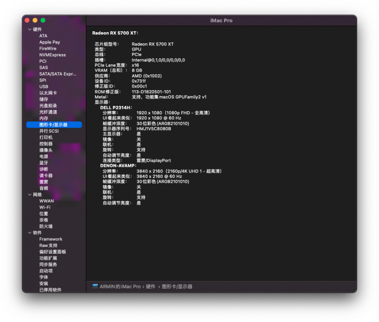This screenshot has width=379, height=322.
Task: Open 蓝牙 Bluetooth entry
Action: coord(44,163)
